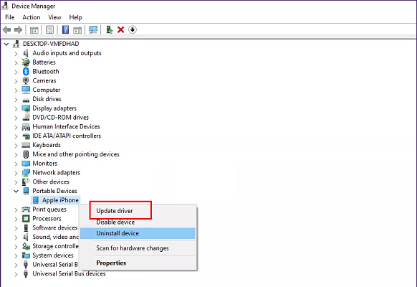Open the Action menu
Viewport: 417px width, 287px height.
click(x=32, y=17)
